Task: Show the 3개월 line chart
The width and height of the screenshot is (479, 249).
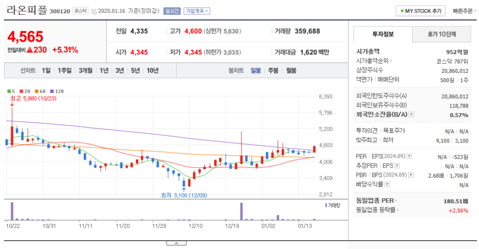Action: coord(86,70)
